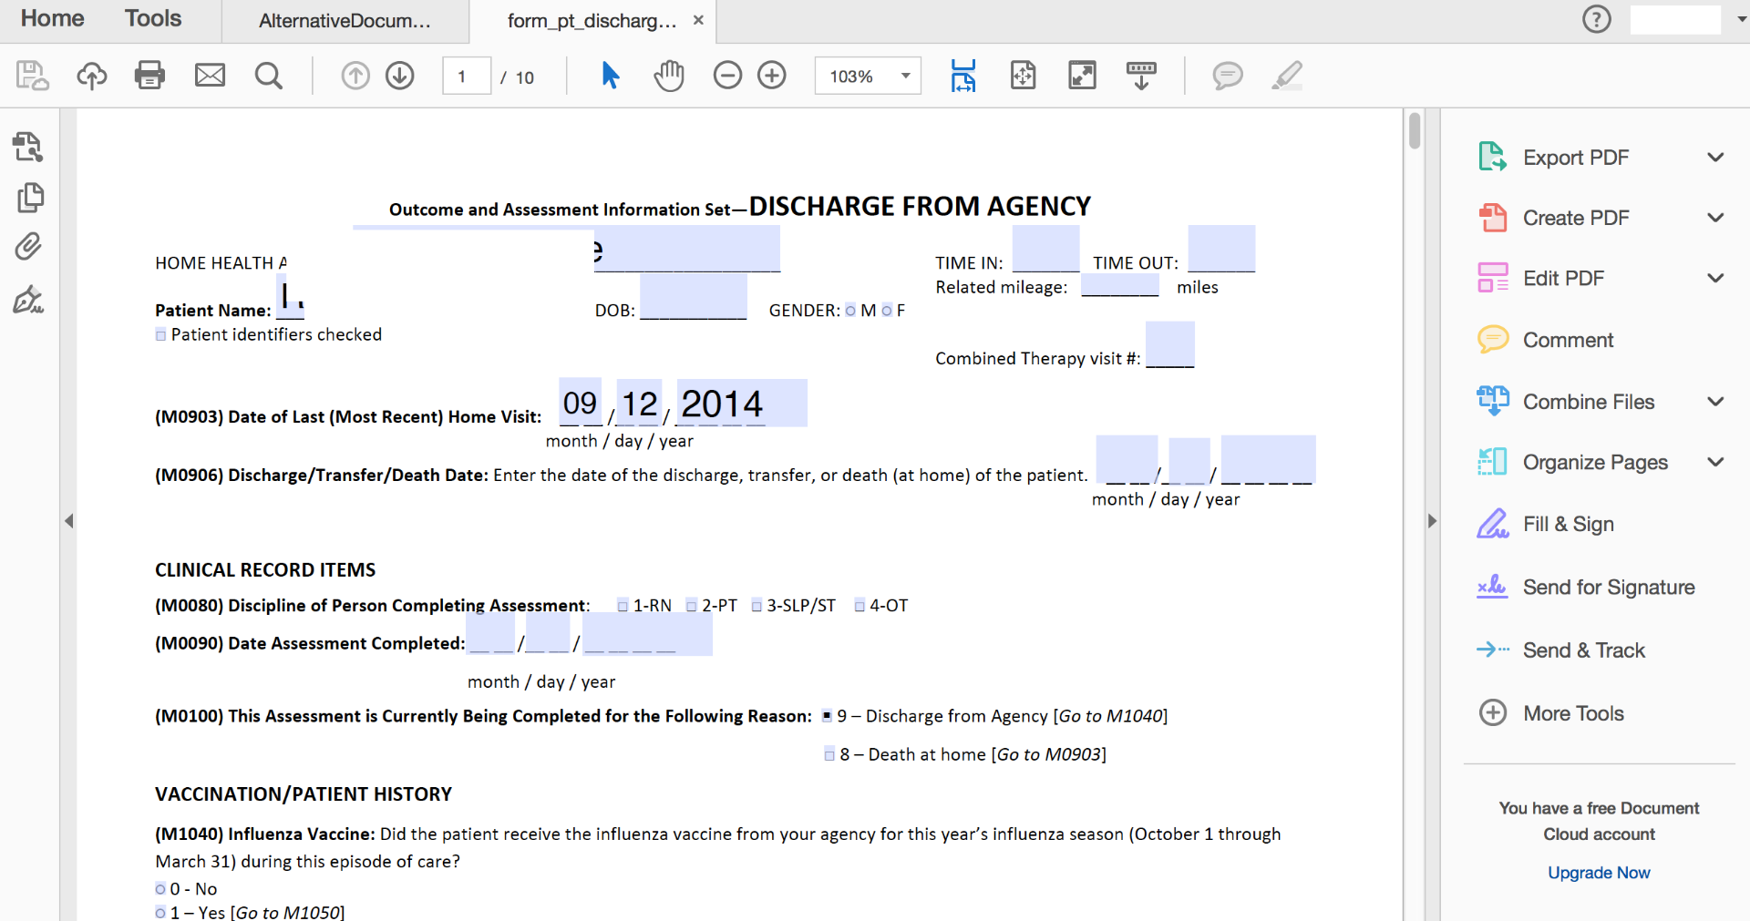The width and height of the screenshot is (1750, 921).
Task: Open signatures panel in left sidebar
Action: coord(28,299)
